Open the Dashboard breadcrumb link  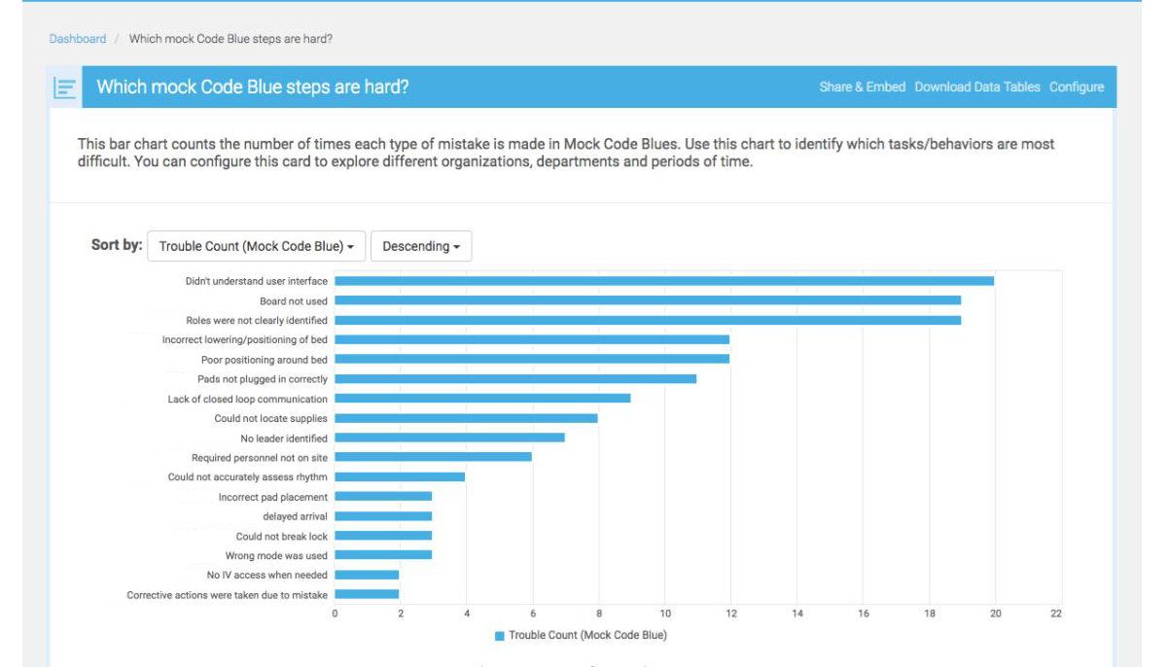(x=78, y=38)
